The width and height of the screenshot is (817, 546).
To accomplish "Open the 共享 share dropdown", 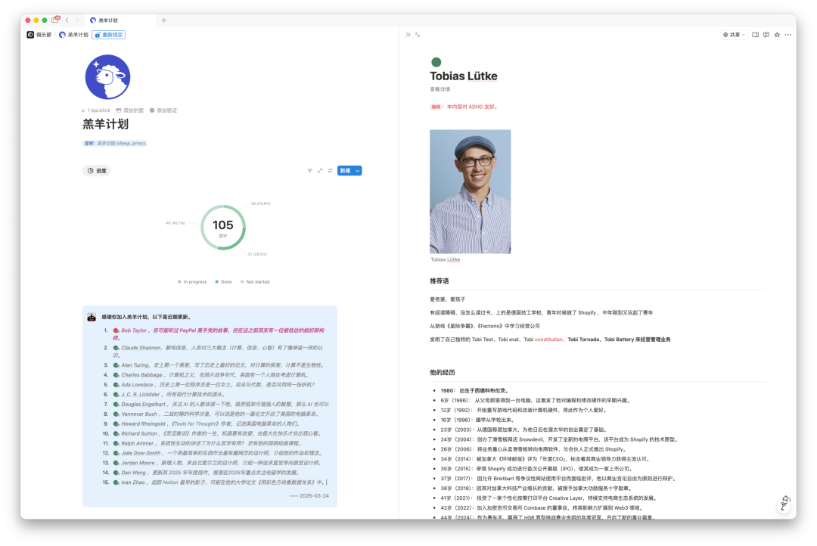I will tap(734, 35).
